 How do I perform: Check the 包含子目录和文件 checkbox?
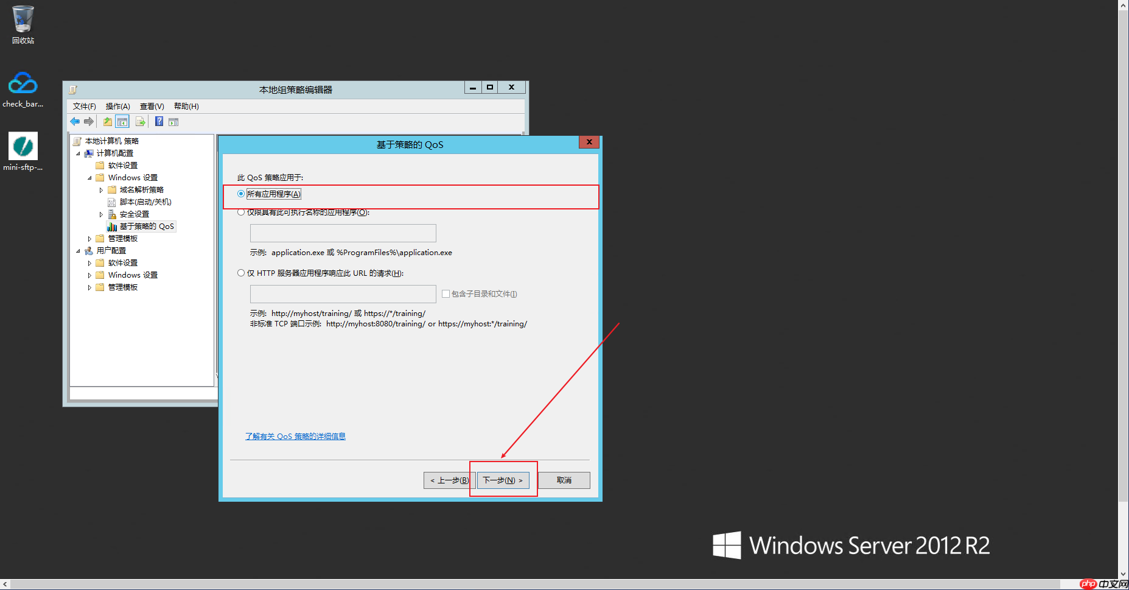pyautogui.click(x=446, y=293)
